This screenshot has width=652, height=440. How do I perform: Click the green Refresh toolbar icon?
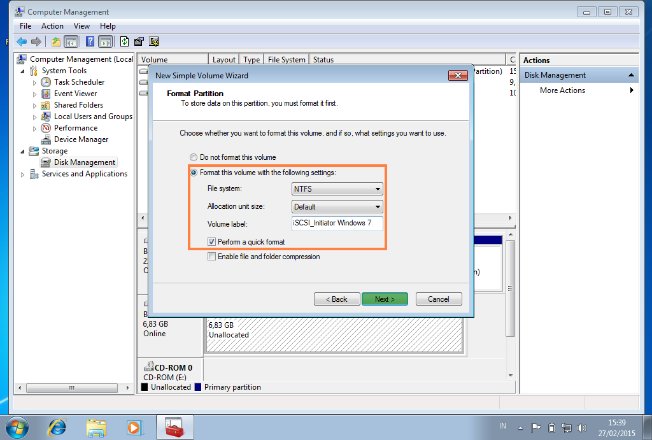tap(124, 41)
